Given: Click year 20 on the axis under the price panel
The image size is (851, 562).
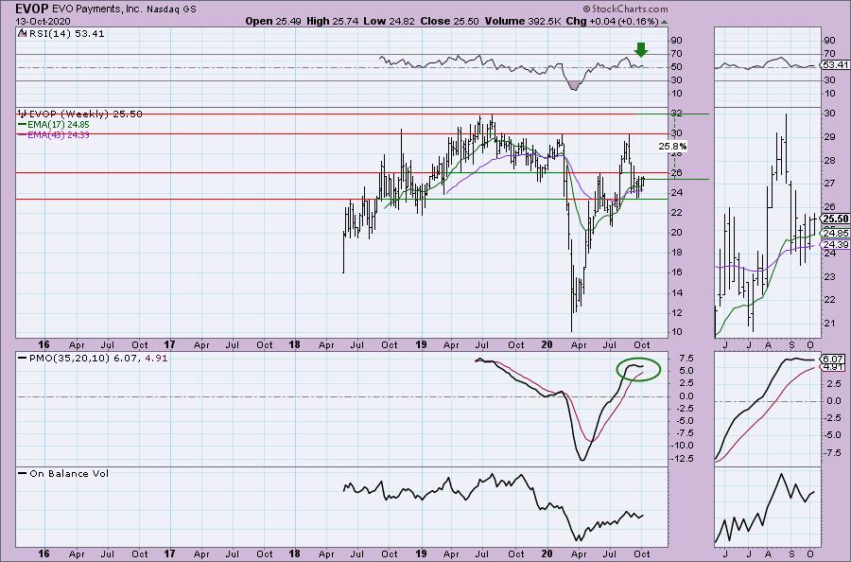Looking at the screenshot, I should (x=547, y=344).
